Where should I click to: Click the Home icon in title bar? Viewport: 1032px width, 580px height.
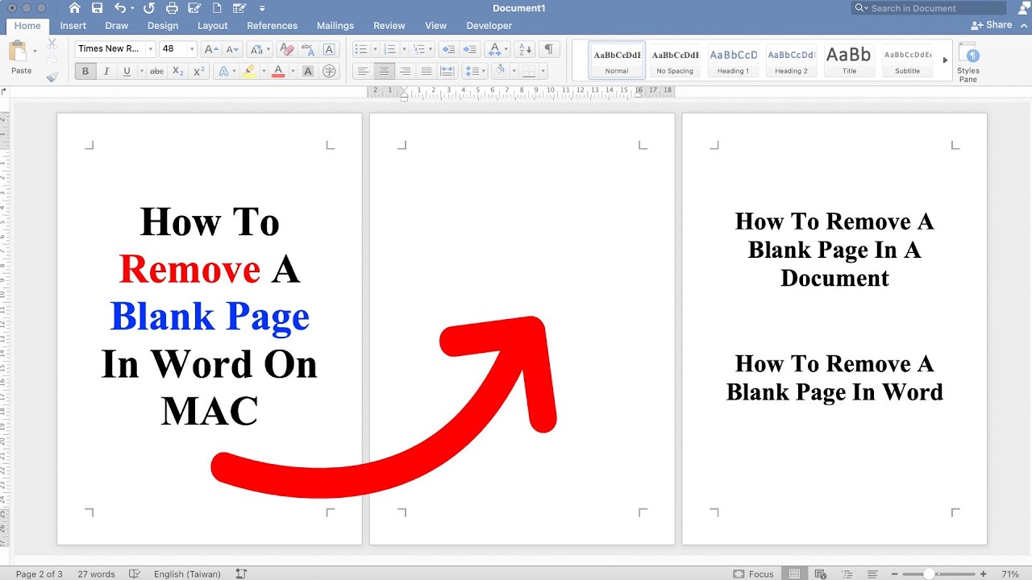pyautogui.click(x=74, y=8)
